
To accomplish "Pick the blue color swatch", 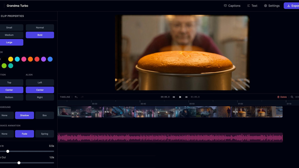I will [50, 59].
